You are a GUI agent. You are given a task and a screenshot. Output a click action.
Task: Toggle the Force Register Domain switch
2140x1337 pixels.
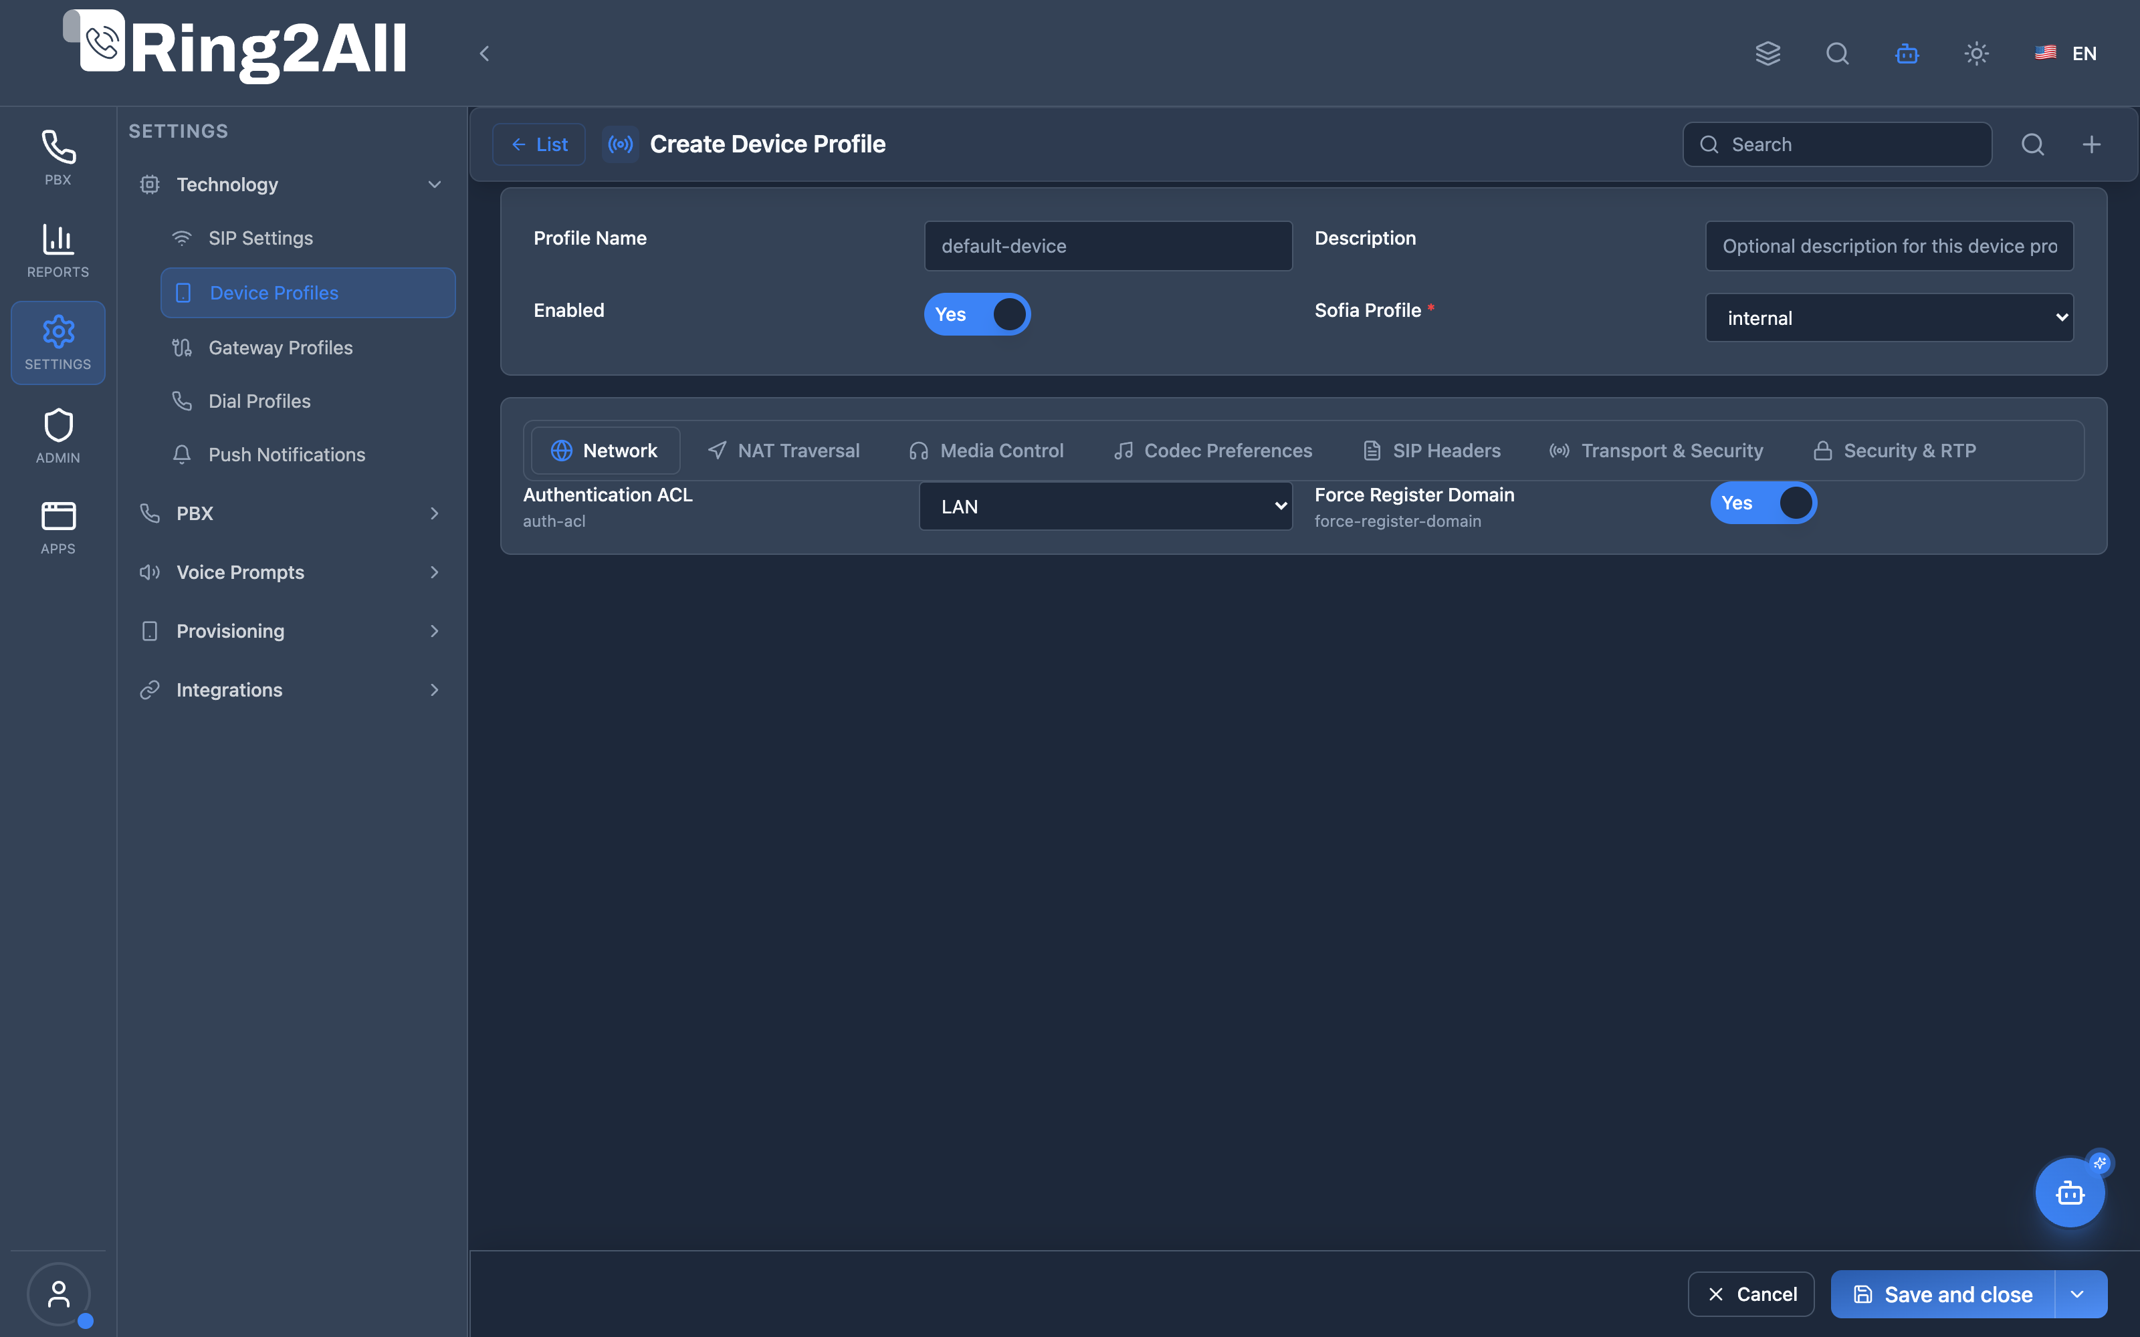click(1763, 503)
